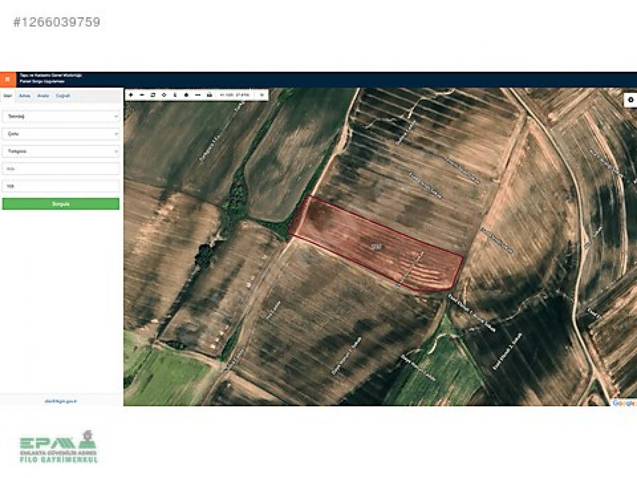
Task: Open the orange hamburger menu
Action: pyautogui.click(x=7, y=79)
